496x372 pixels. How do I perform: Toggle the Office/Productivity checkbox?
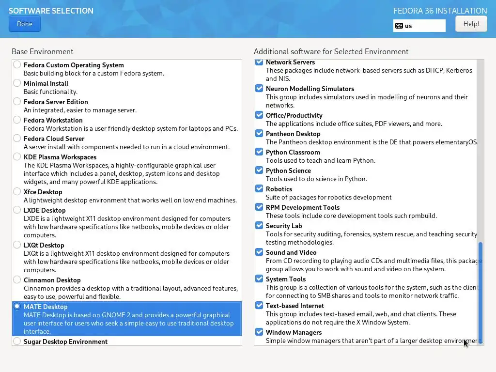click(259, 115)
